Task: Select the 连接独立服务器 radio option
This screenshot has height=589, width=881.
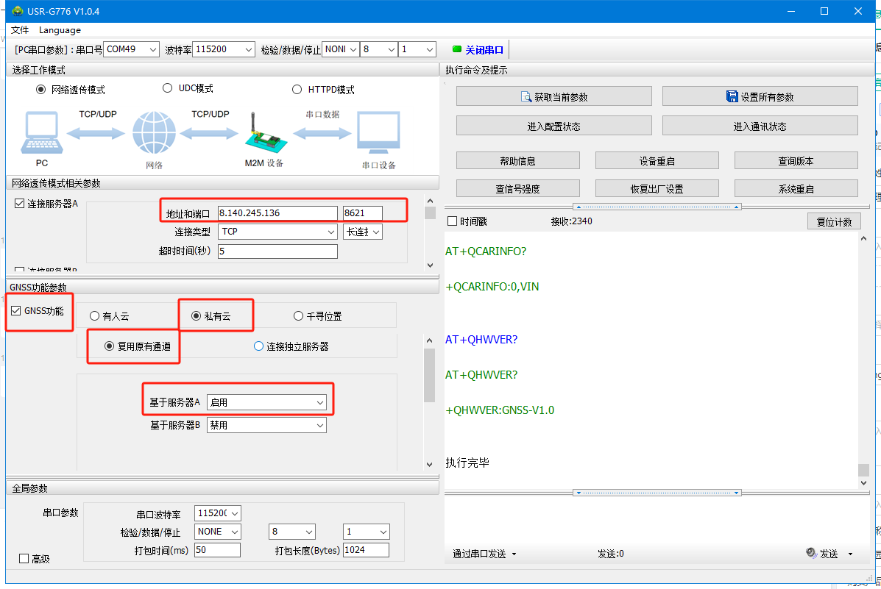Action: coord(258,346)
